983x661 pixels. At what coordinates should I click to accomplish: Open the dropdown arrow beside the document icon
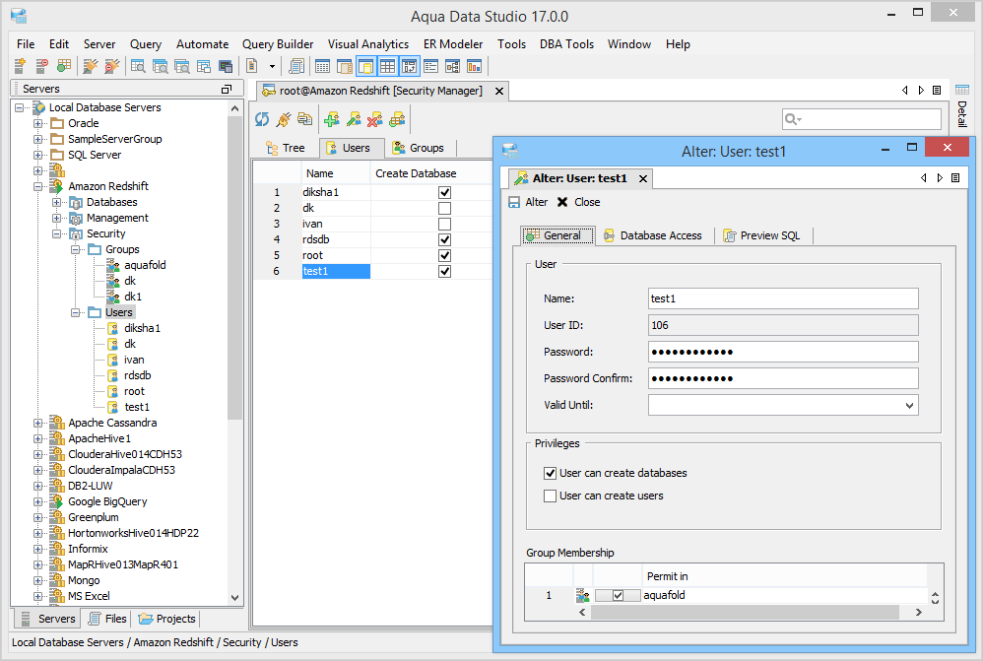tap(272, 66)
